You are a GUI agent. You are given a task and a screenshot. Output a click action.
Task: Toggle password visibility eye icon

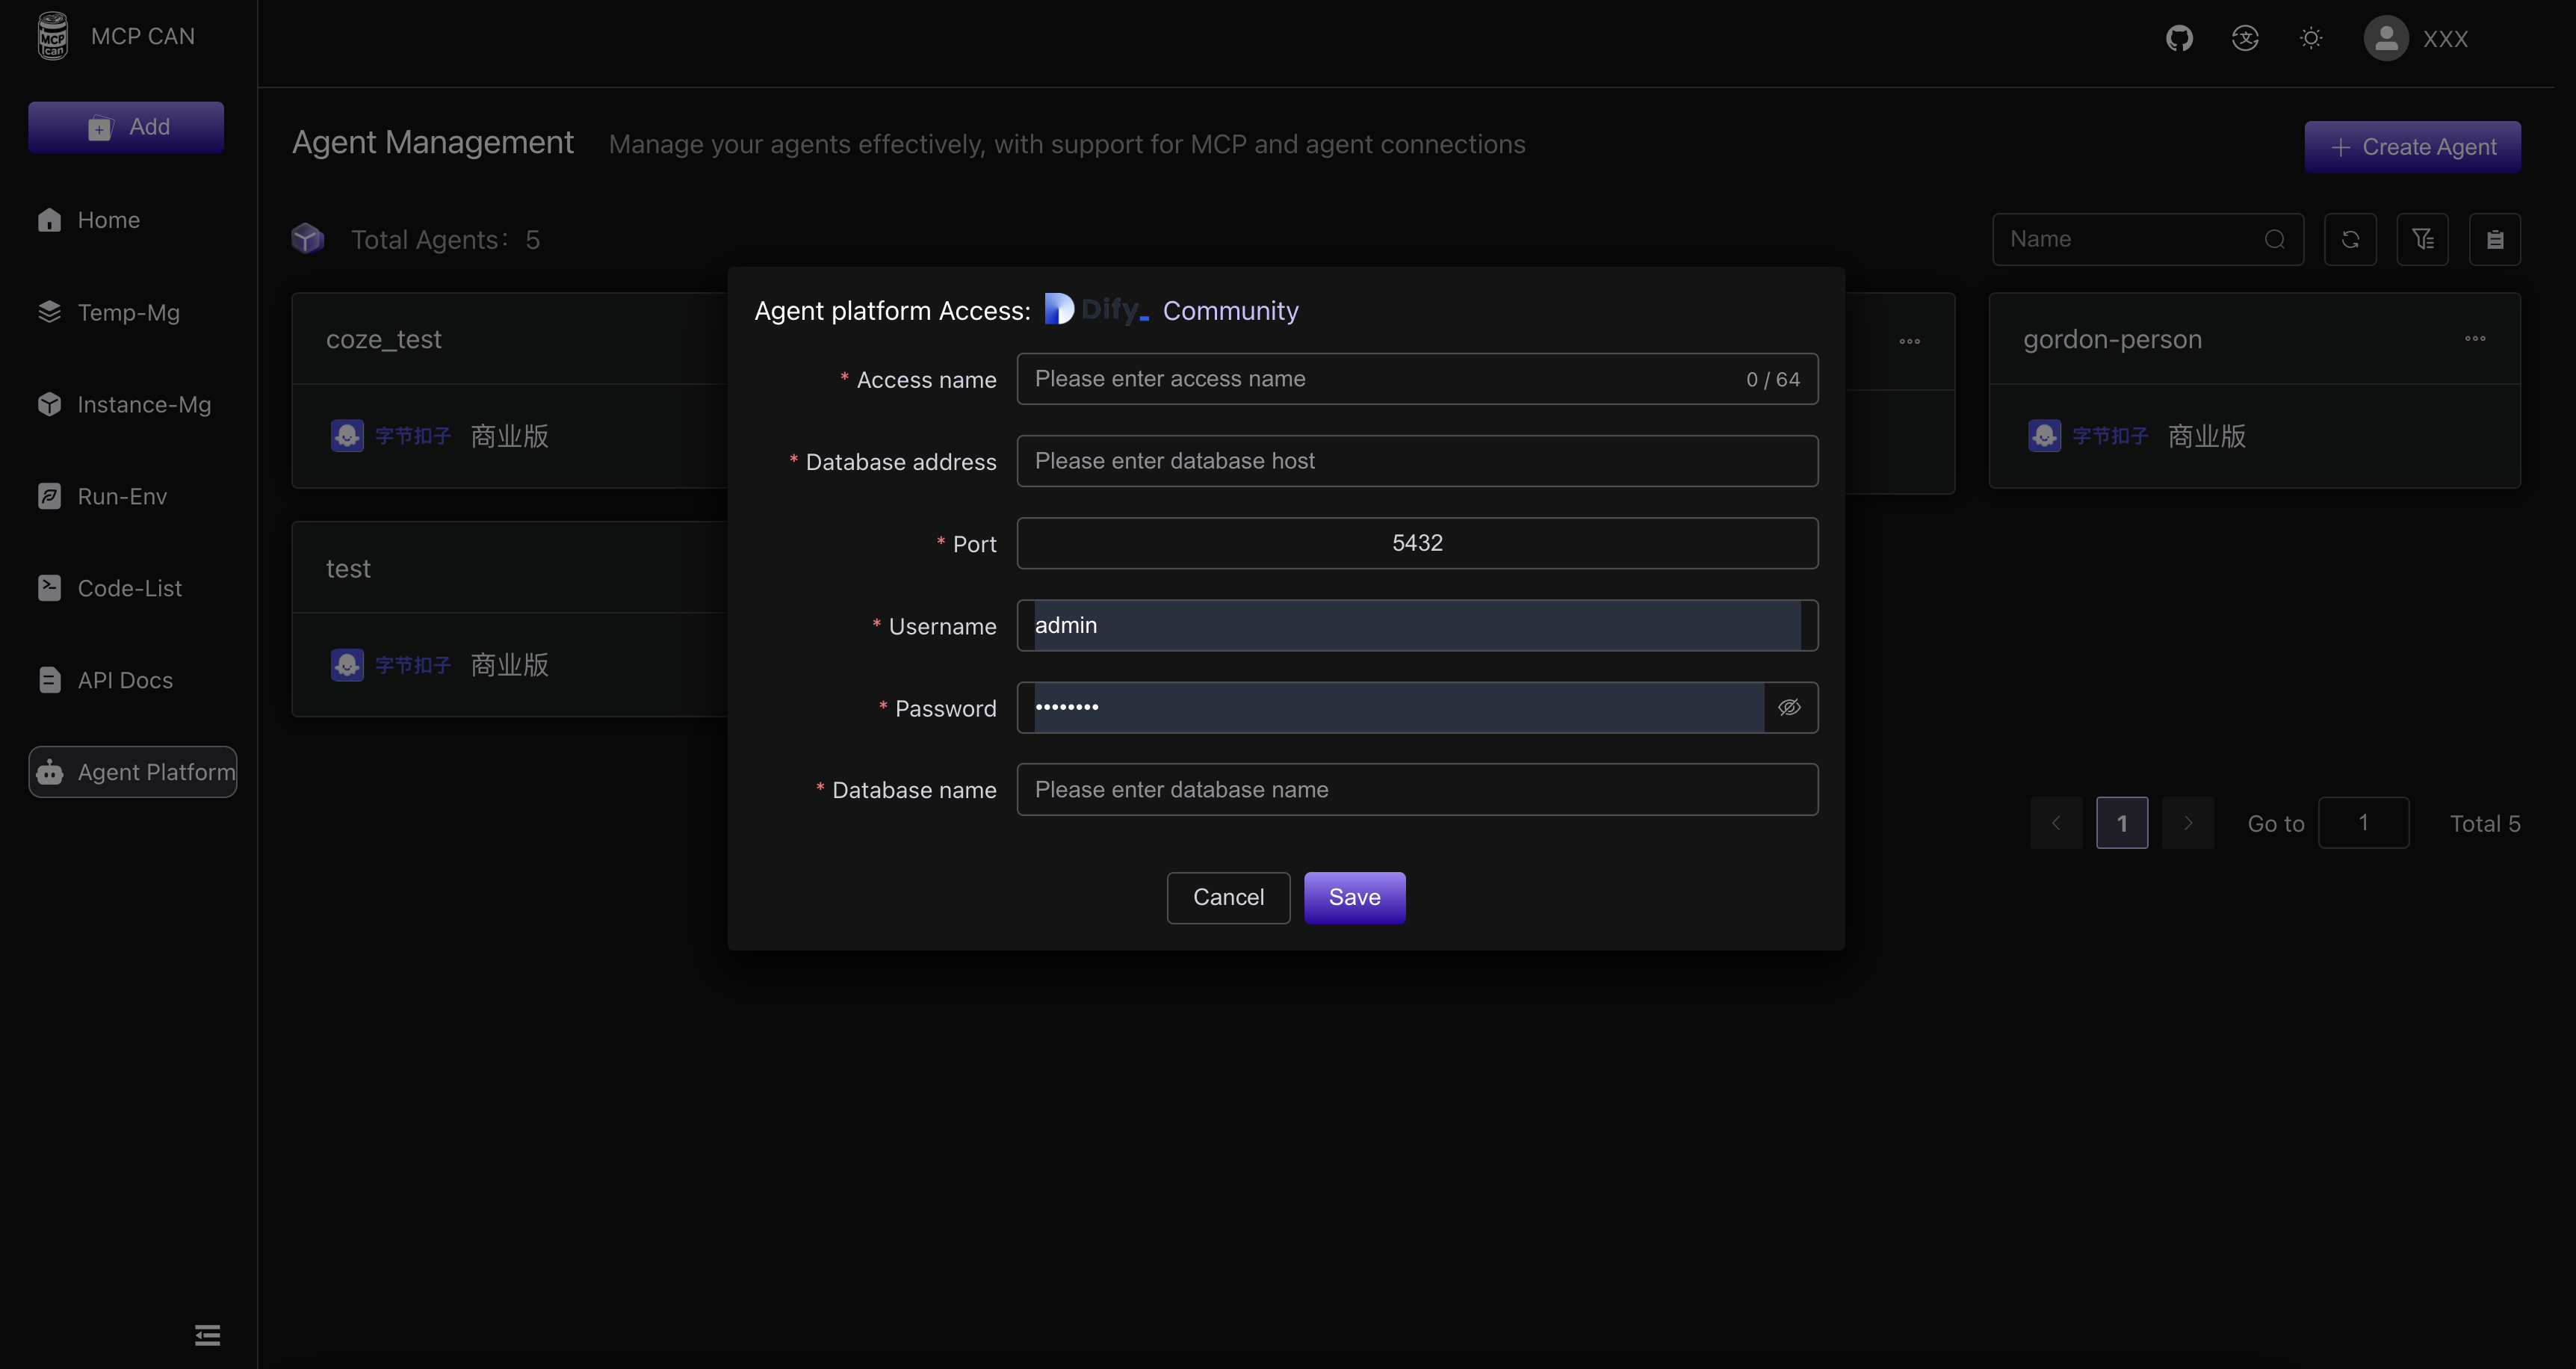pos(1789,708)
